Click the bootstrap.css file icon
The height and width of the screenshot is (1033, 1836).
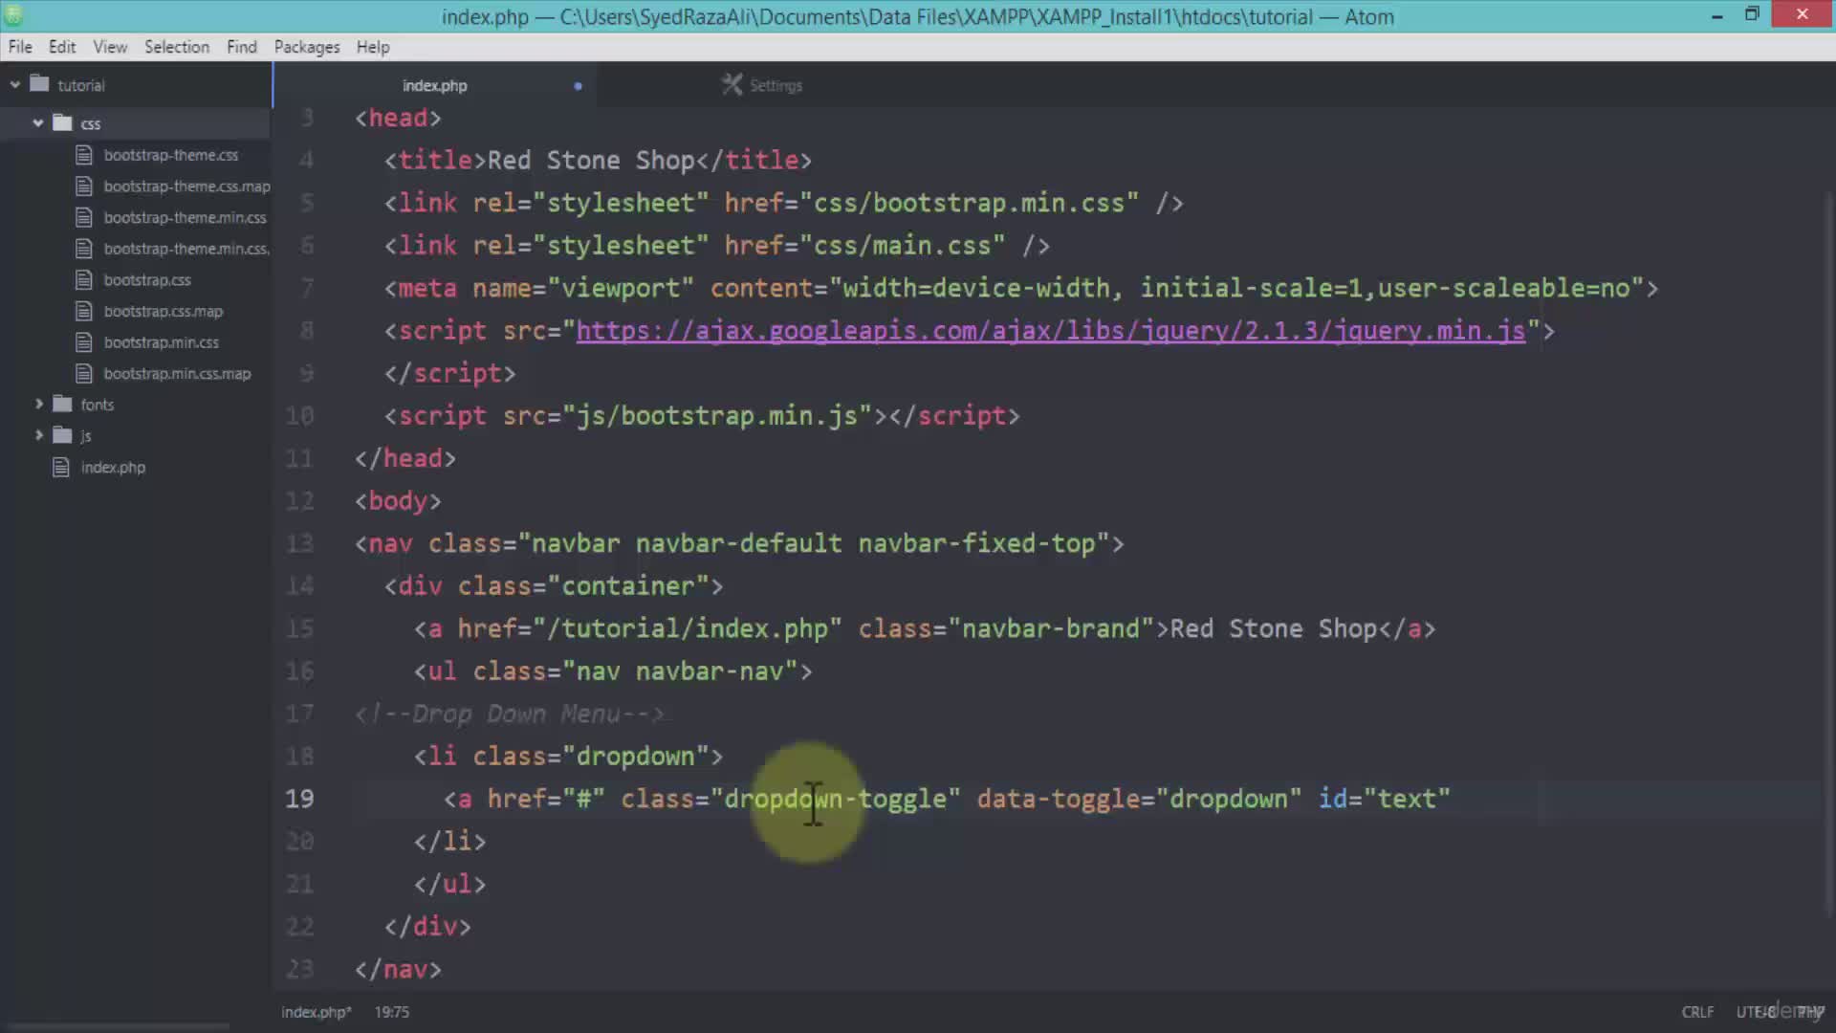[84, 279]
